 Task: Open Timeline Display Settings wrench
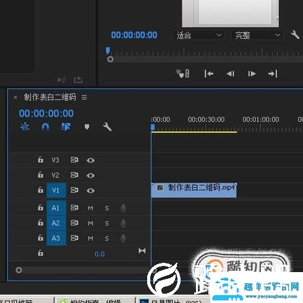coord(107,127)
